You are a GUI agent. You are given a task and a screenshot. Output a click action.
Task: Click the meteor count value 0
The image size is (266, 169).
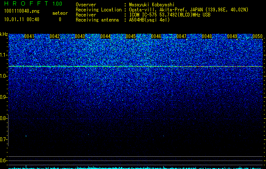click(x=60, y=19)
